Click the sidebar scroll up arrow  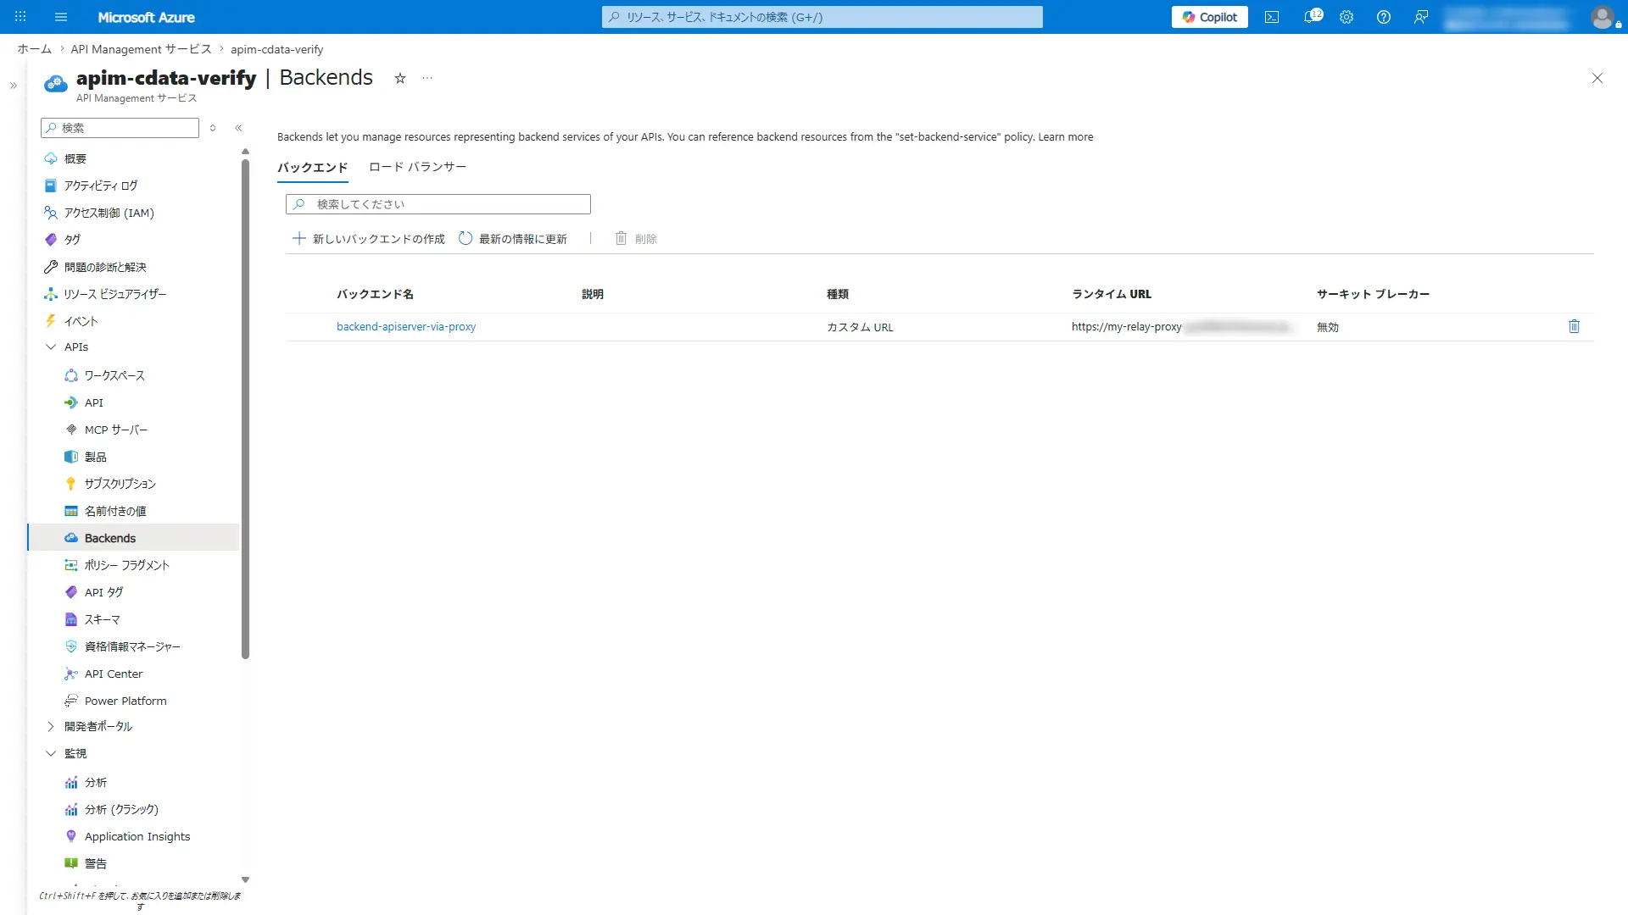point(245,152)
